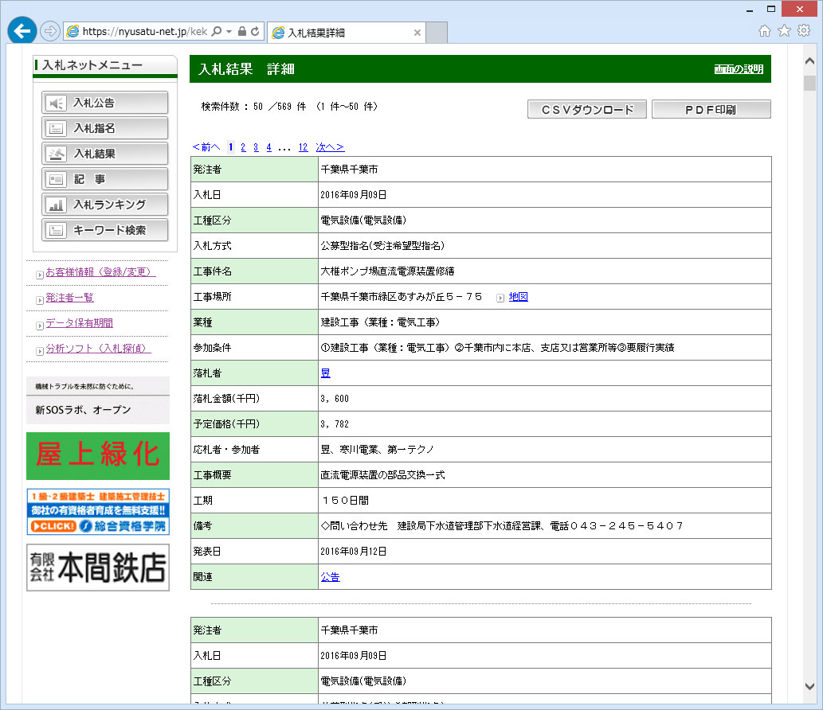This screenshot has width=823, height=710.
Task: Click the 総合資格学院 advertisement banner
Action: [x=98, y=512]
